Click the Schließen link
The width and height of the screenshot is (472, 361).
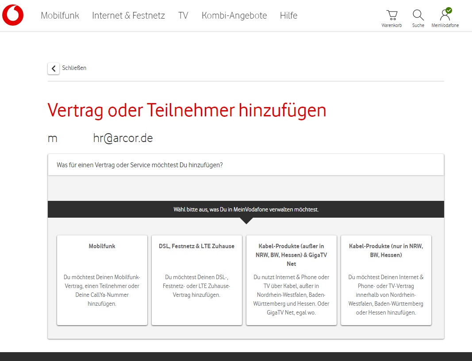pos(74,68)
